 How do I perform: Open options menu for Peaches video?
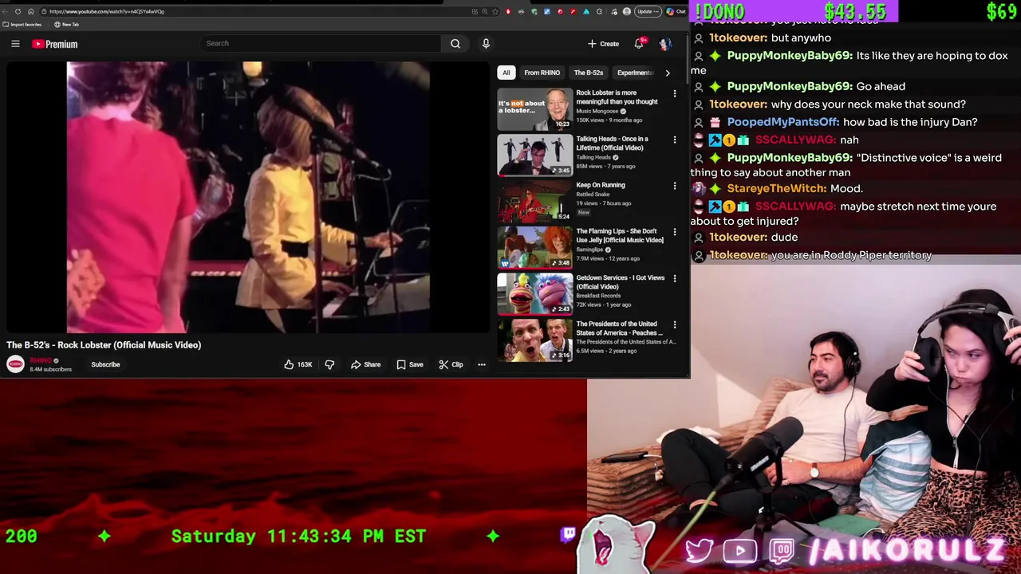(675, 325)
